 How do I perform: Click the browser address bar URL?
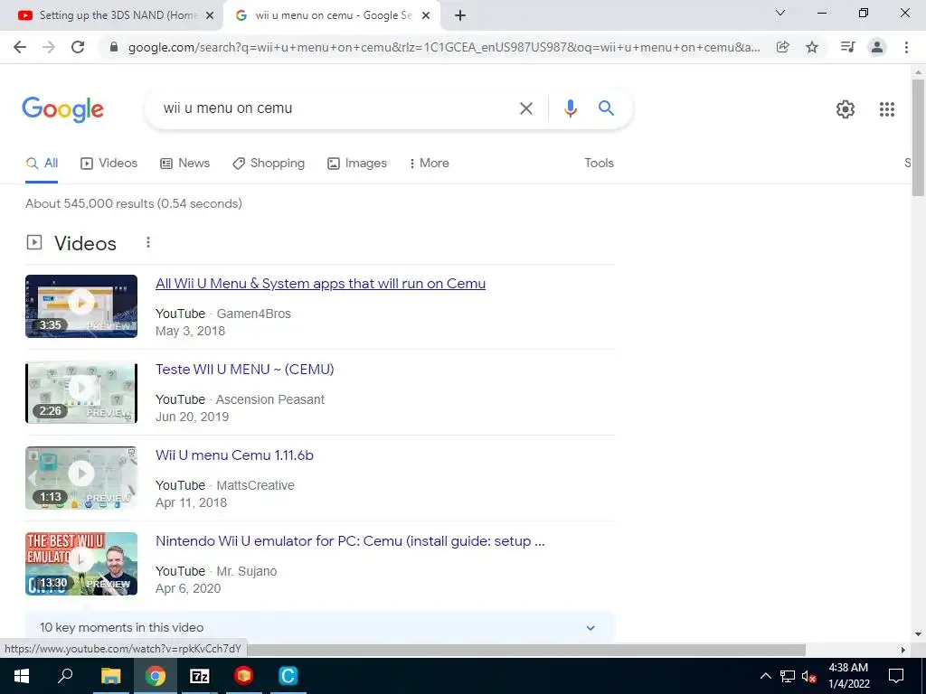click(x=444, y=47)
